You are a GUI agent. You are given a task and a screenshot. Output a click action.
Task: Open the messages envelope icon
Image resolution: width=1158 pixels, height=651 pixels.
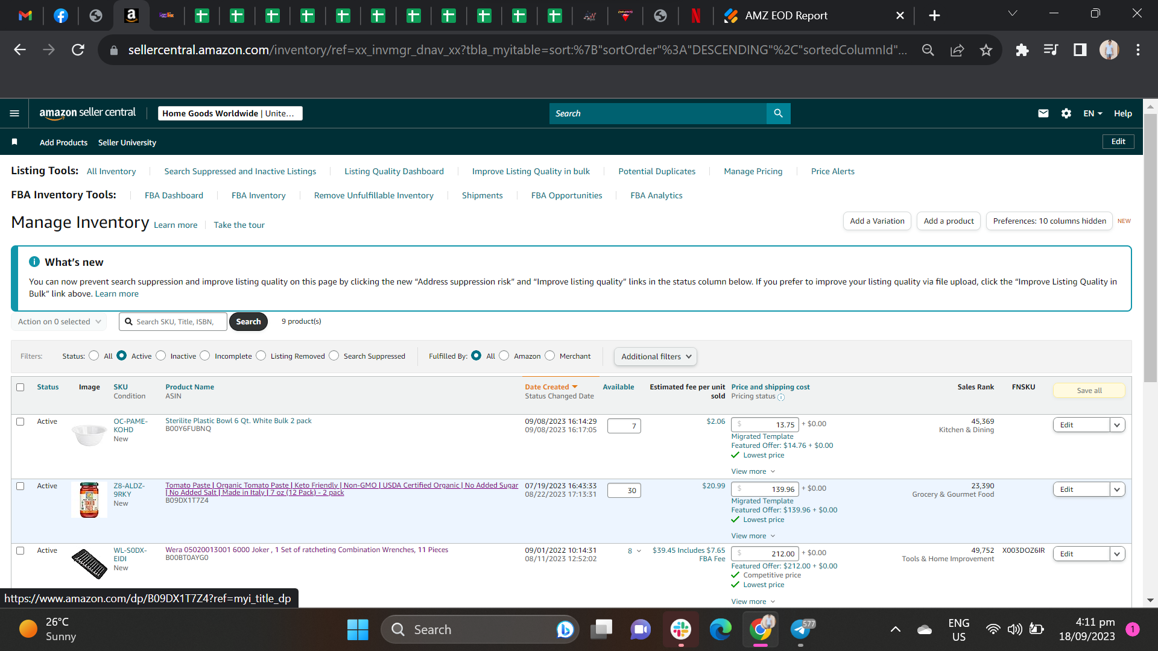click(1043, 113)
